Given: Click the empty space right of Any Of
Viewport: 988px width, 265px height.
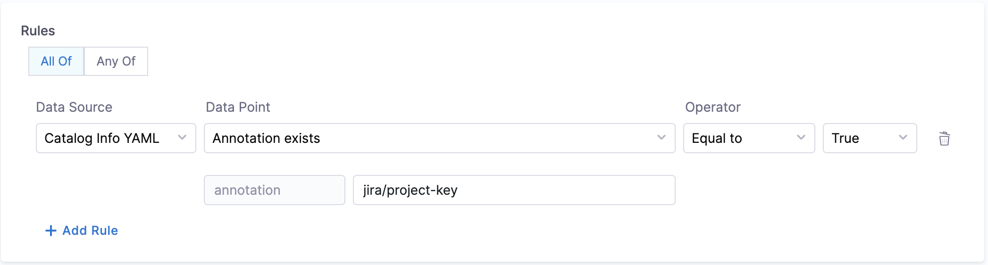Looking at the screenshot, I should click(x=330, y=61).
